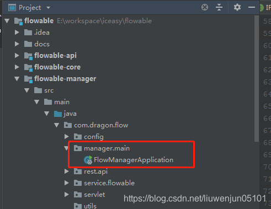This screenshot has height=209, width=271.
Task: Expand the rest.api package arrow
Action: tap(67, 172)
